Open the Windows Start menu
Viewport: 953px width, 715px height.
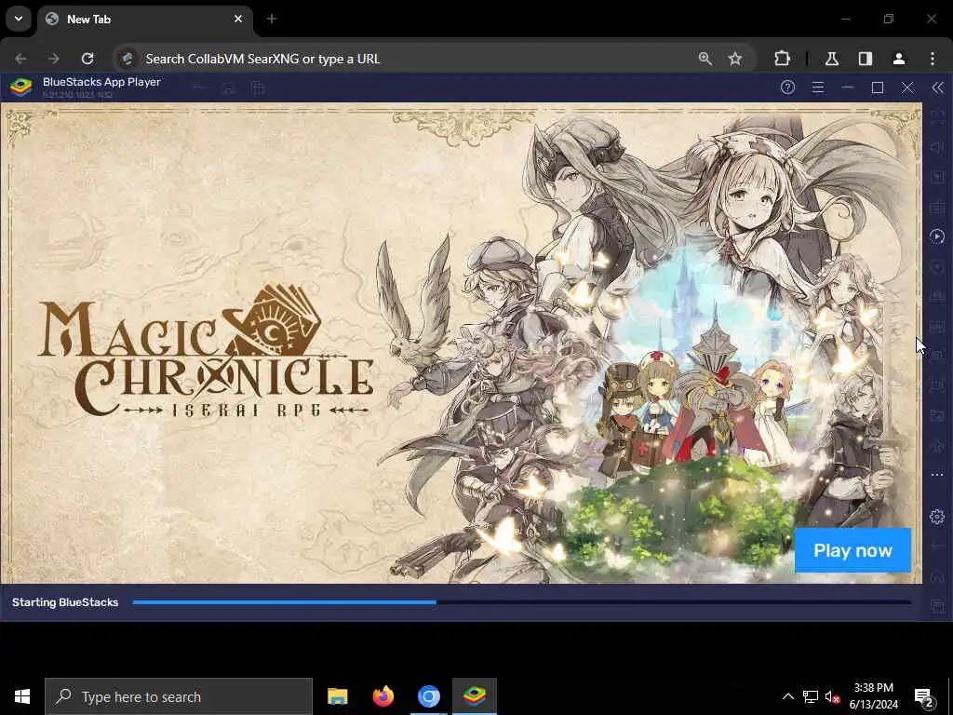tap(22, 696)
